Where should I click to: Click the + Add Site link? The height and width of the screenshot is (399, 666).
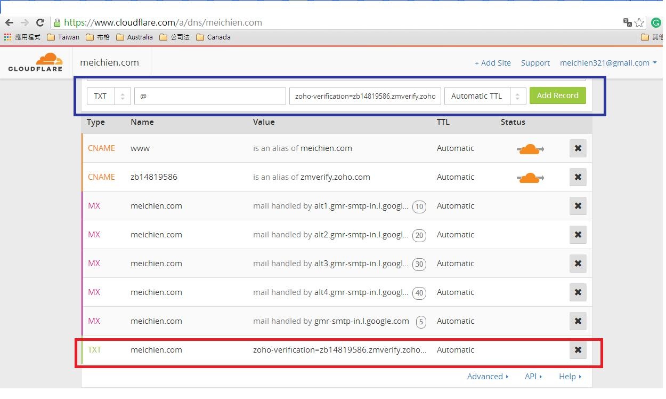click(492, 62)
